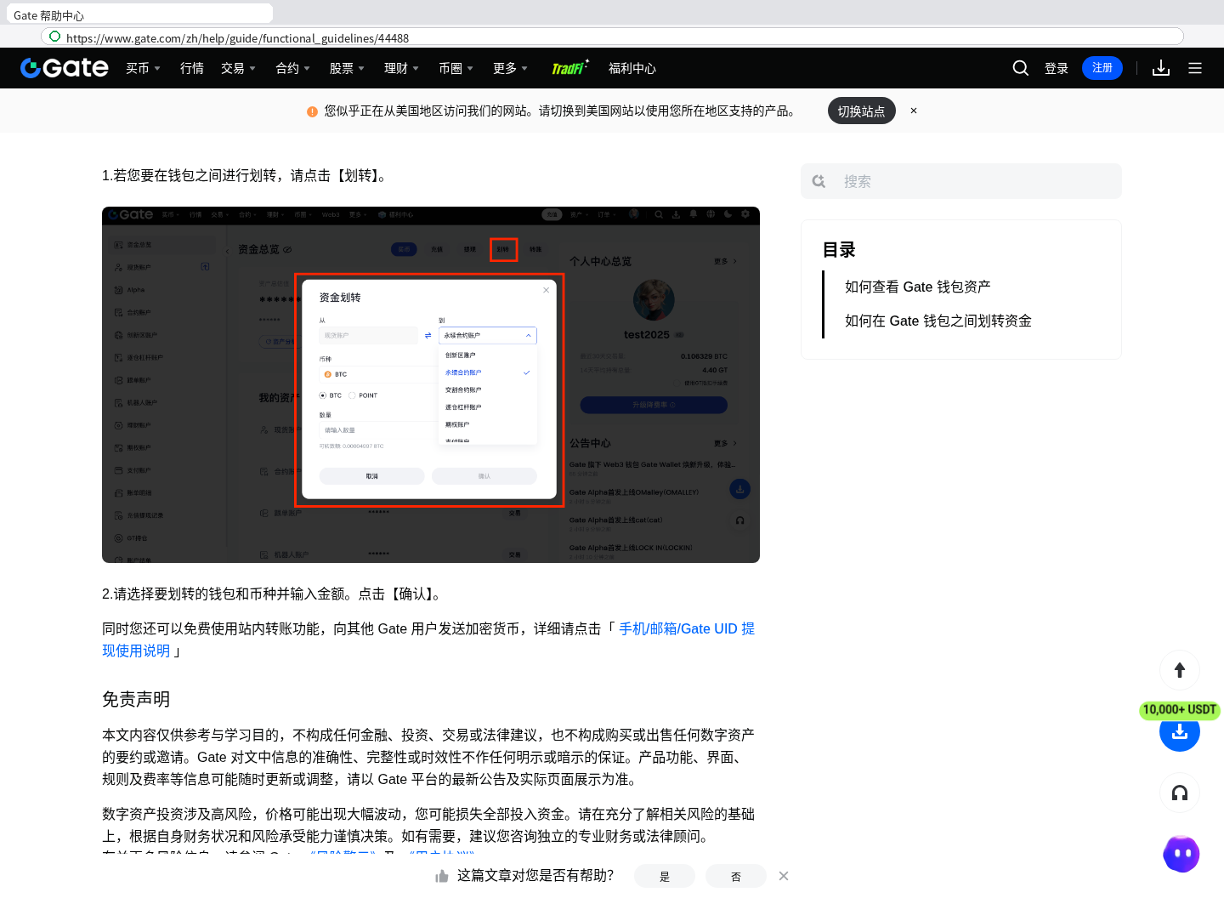Click the TradFi logo in navbar
This screenshot has height=898, width=1224.
(x=570, y=67)
